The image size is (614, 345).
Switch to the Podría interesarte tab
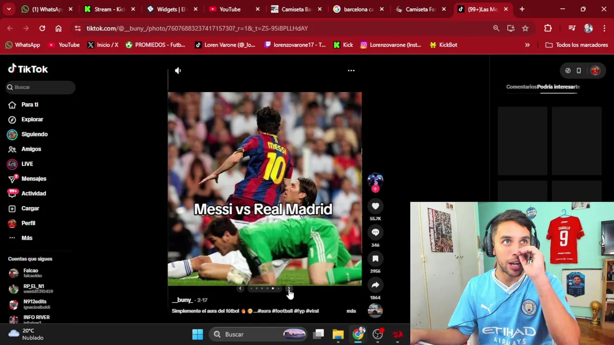pos(558,87)
